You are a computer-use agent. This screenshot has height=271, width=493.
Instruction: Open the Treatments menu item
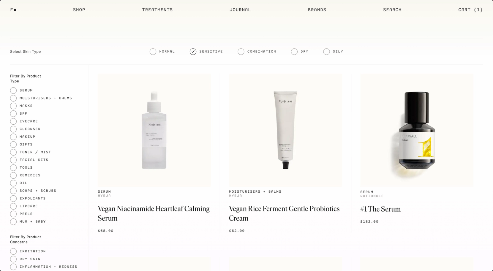[x=157, y=10]
